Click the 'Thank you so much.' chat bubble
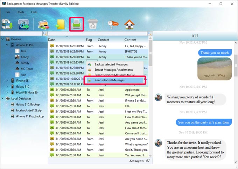Screen dimensions: 238x169 tap(215, 52)
